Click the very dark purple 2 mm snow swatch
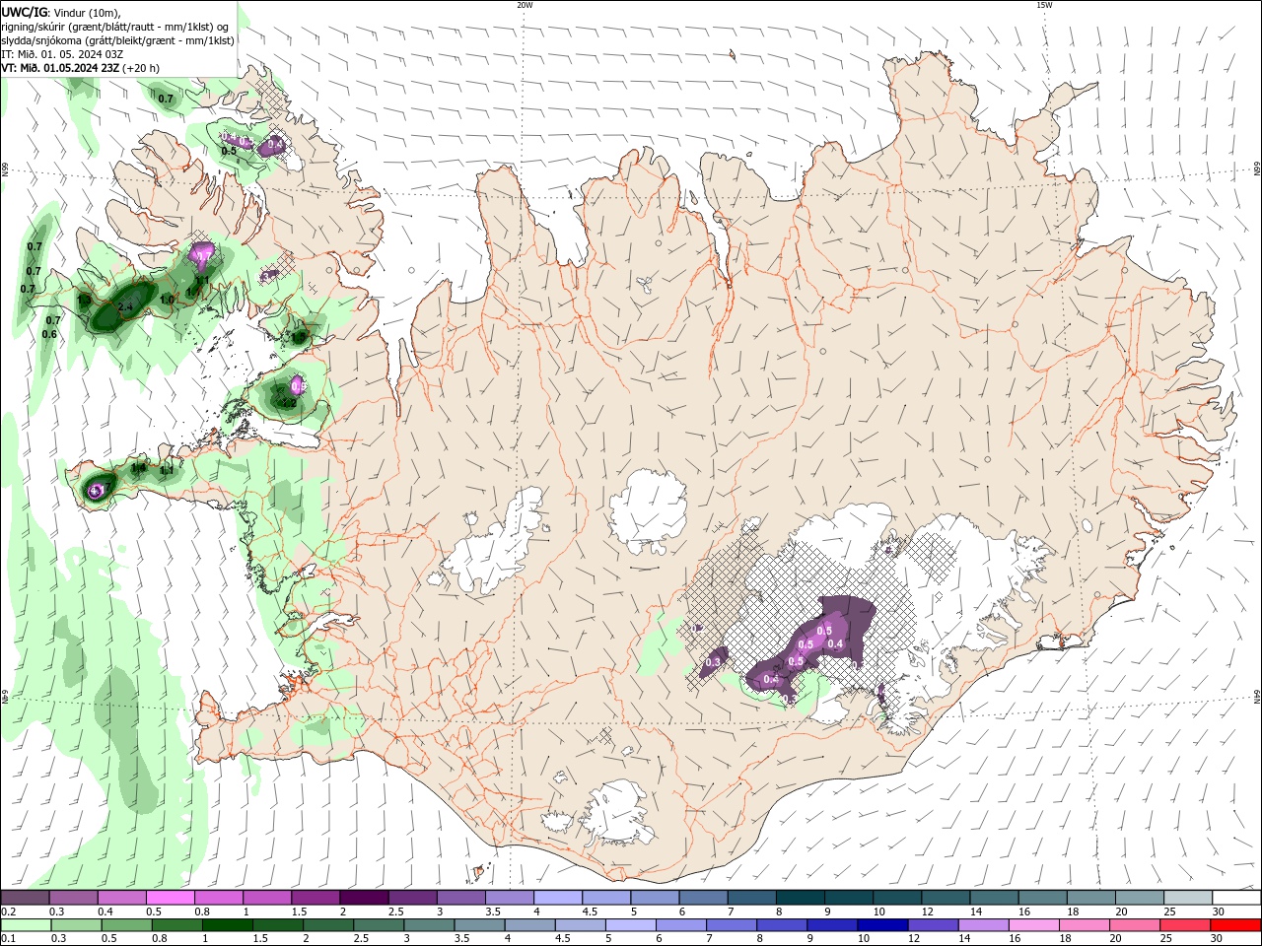 pyautogui.click(x=364, y=898)
